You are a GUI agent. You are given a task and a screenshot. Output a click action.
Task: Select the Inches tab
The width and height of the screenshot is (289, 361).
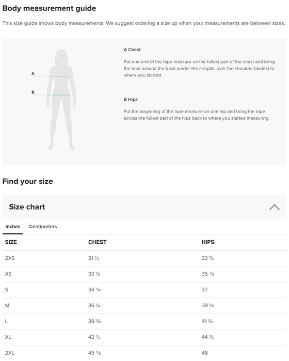coord(13,227)
